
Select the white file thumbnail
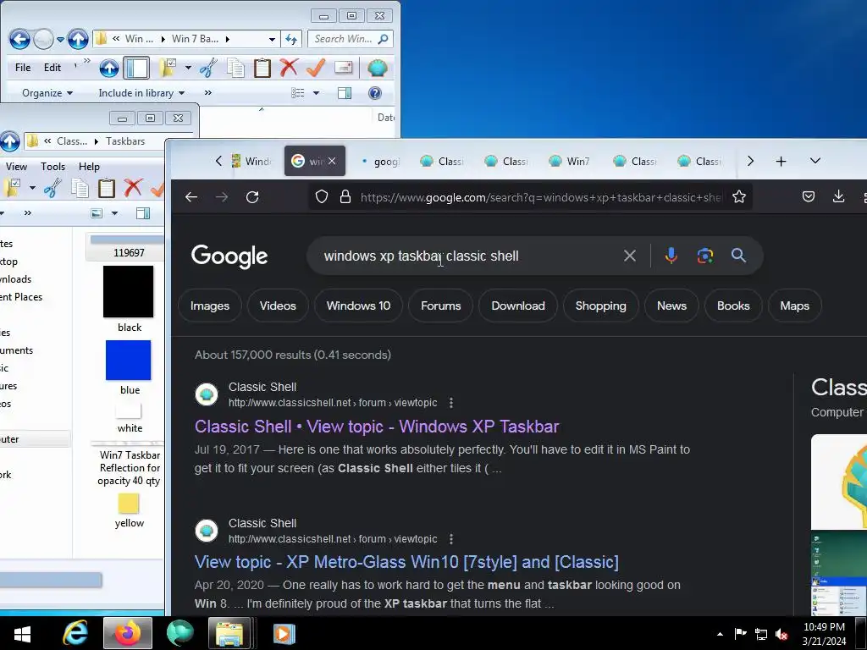coord(129,411)
